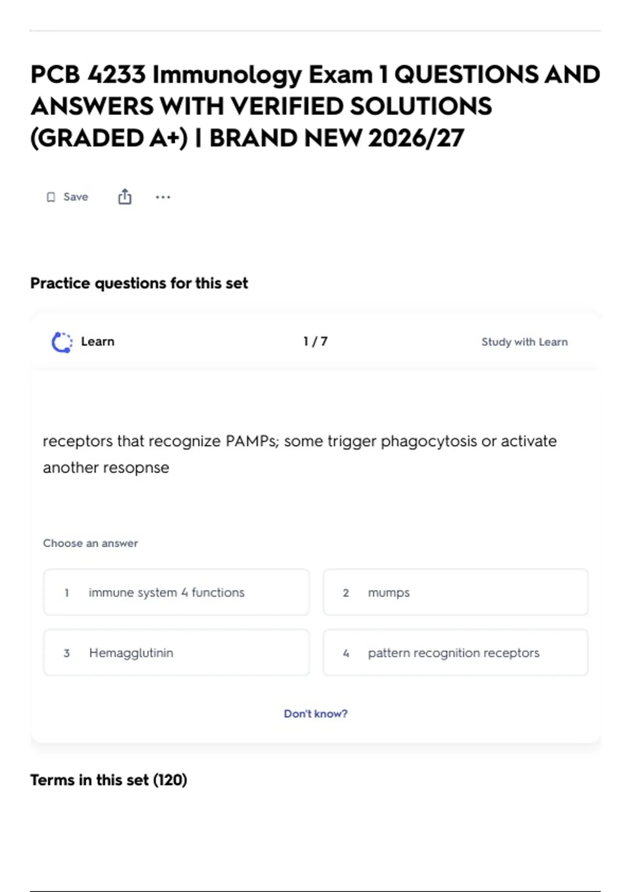This screenshot has width=630, height=892.
Task: Pick the 'Hemagglutinin' answer option
Action: click(176, 653)
